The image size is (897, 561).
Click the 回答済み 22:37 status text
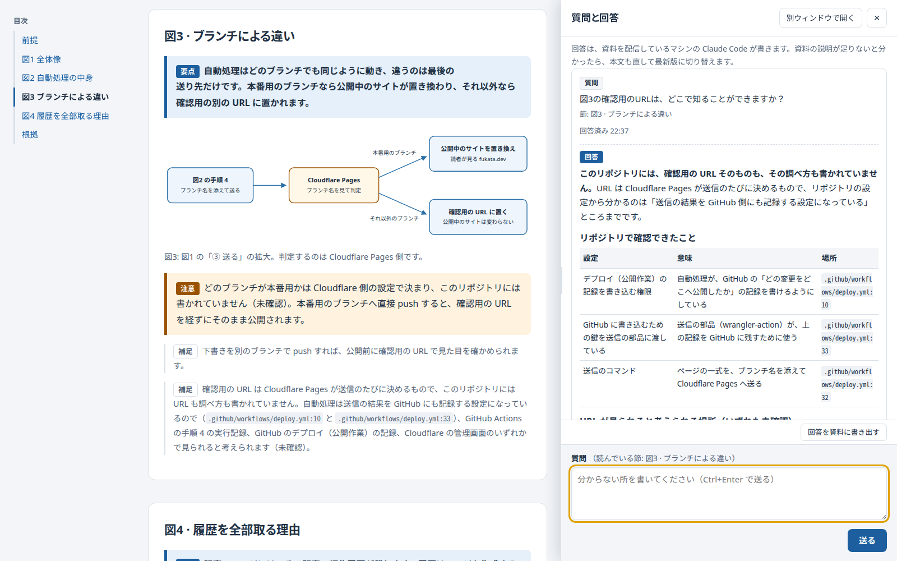tap(604, 131)
